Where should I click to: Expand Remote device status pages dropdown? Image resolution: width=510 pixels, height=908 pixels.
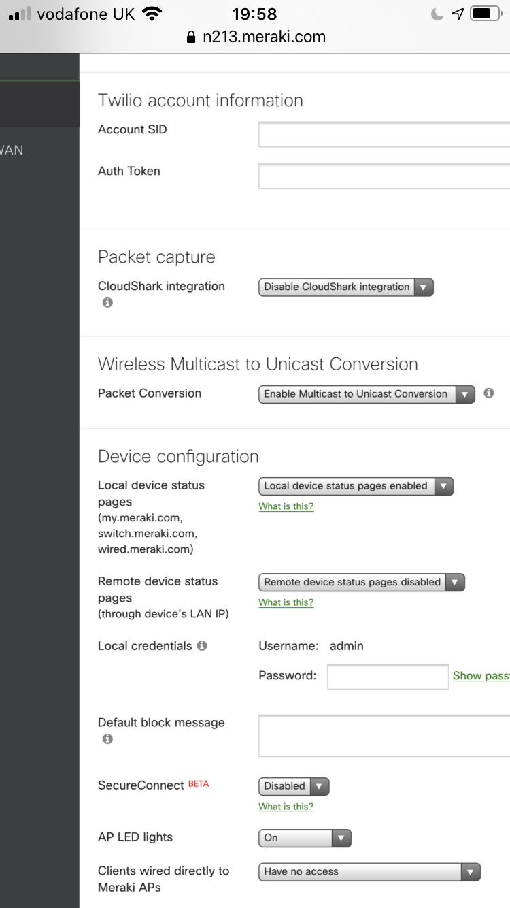click(x=361, y=582)
